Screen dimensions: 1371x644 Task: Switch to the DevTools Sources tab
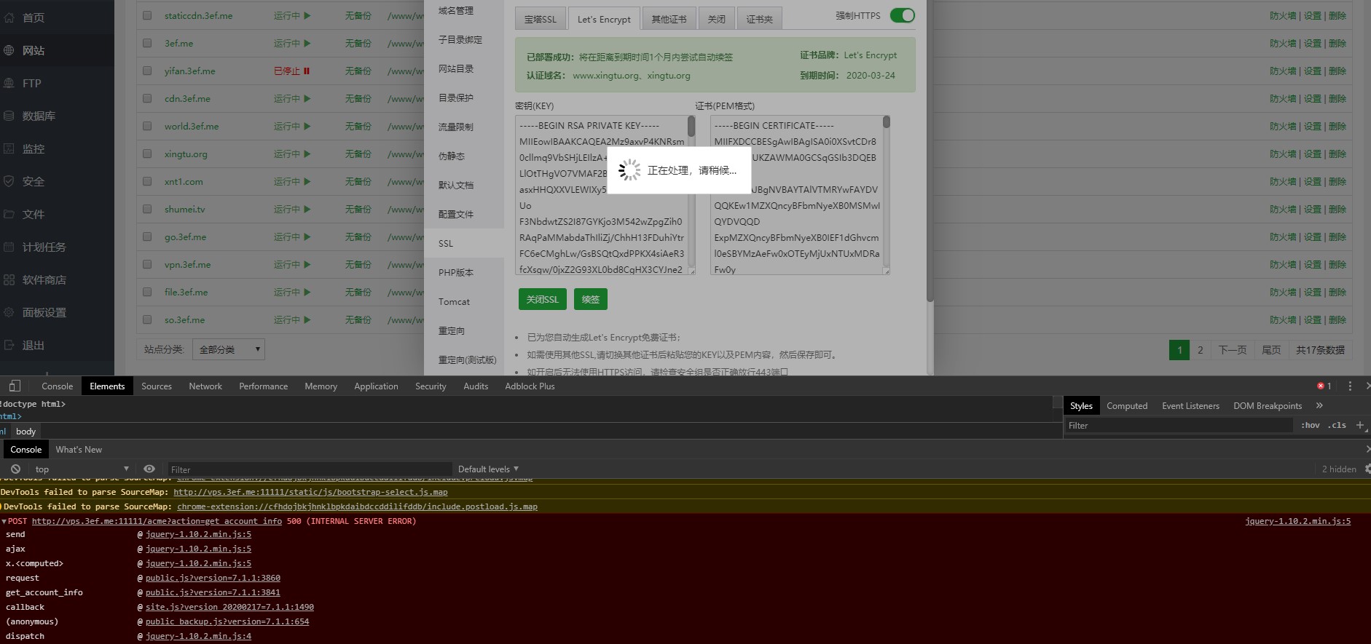point(157,386)
